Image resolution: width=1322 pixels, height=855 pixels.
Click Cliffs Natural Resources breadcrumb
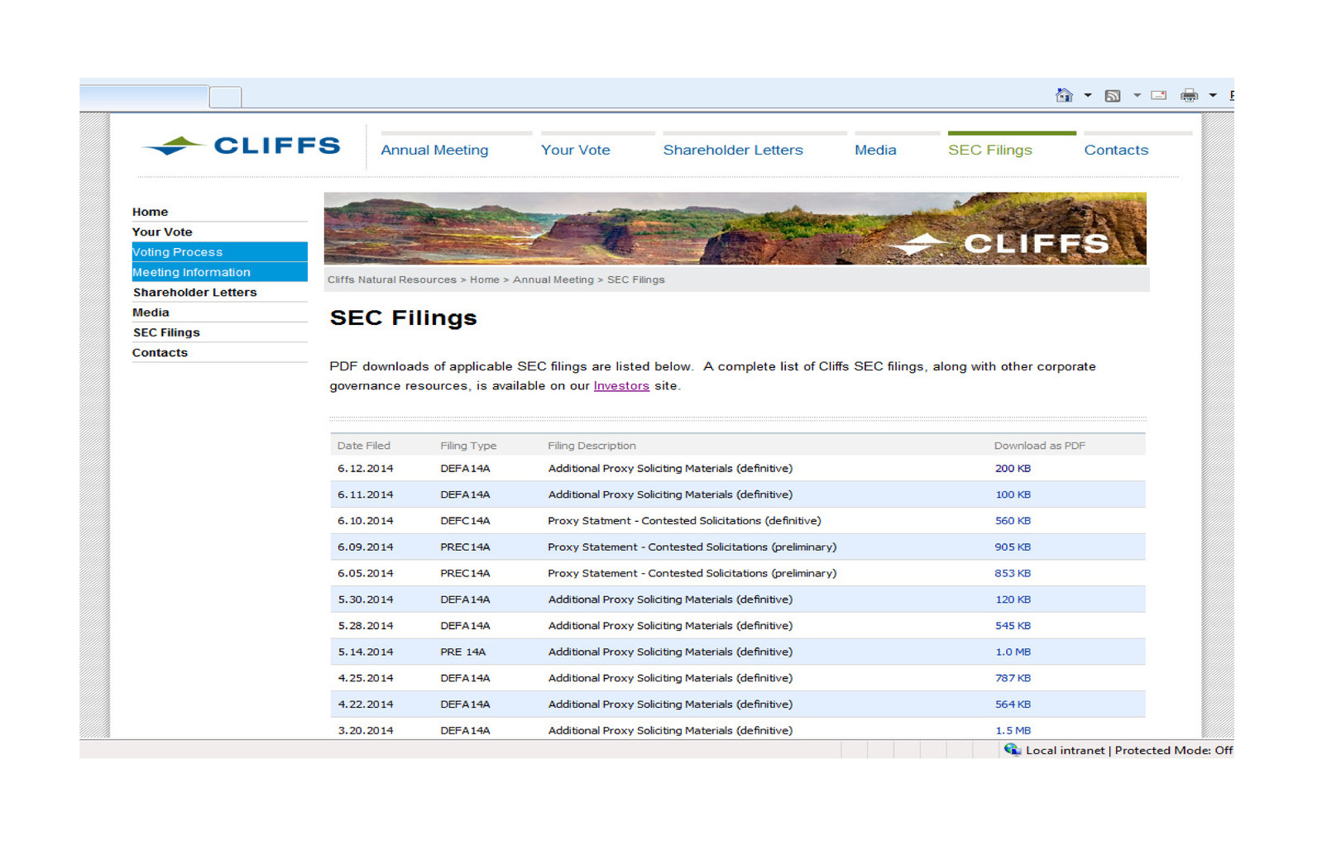pyautogui.click(x=391, y=279)
